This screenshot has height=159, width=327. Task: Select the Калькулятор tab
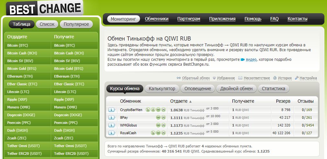tap(162, 89)
